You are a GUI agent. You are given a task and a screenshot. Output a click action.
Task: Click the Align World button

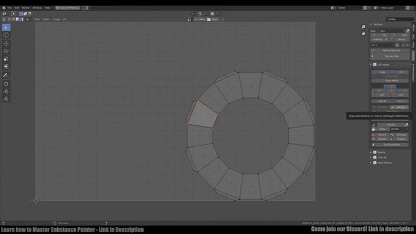390,81
